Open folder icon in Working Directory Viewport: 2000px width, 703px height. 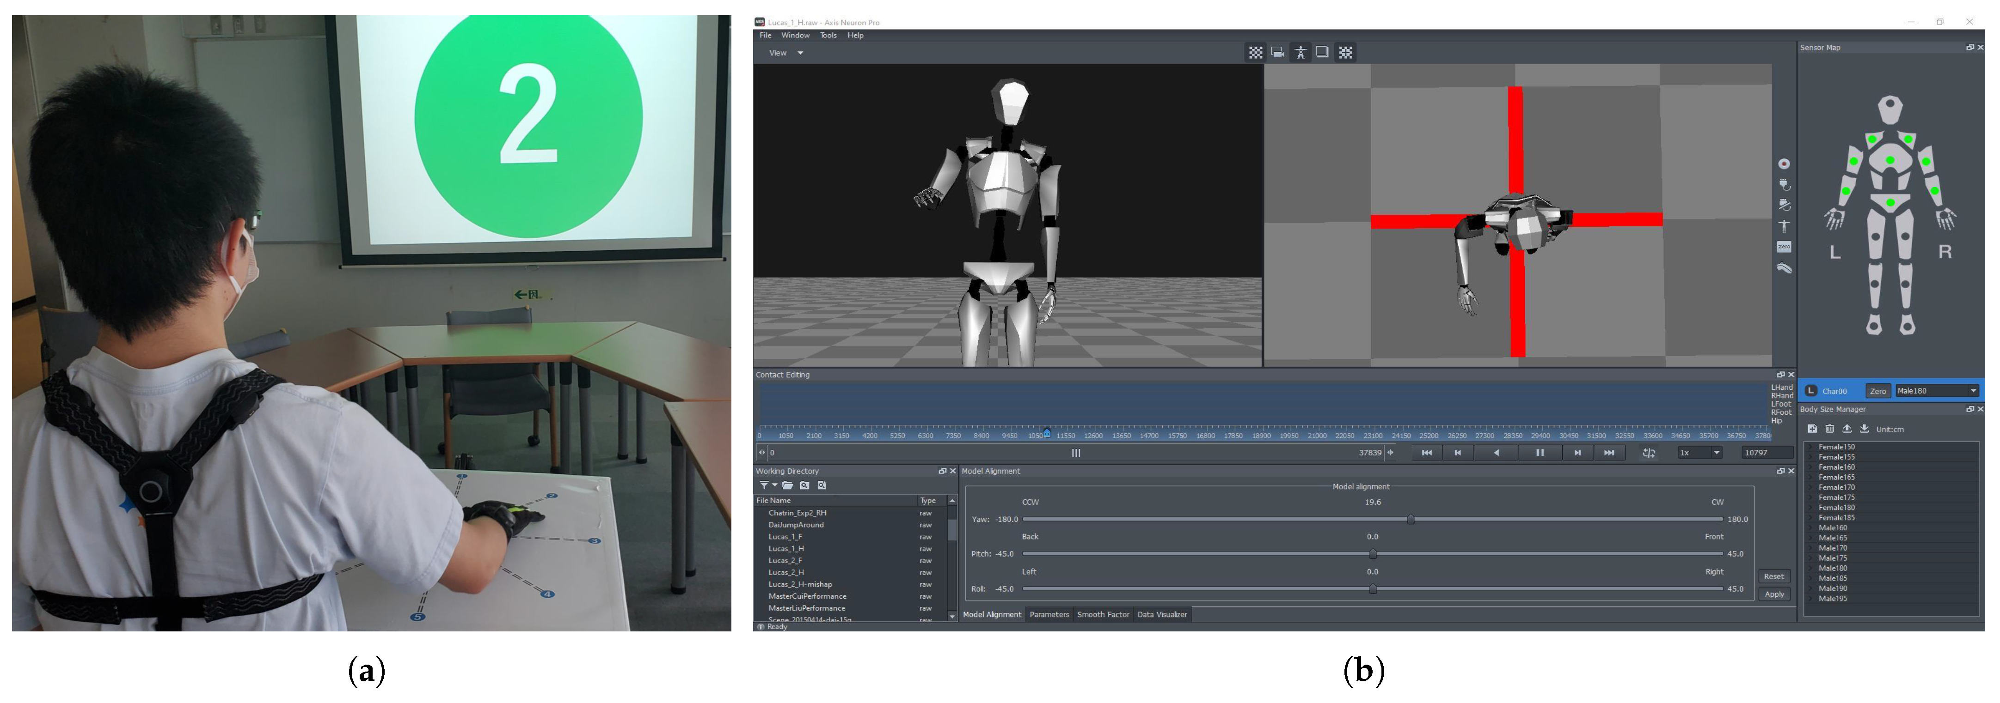coord(787,486)
